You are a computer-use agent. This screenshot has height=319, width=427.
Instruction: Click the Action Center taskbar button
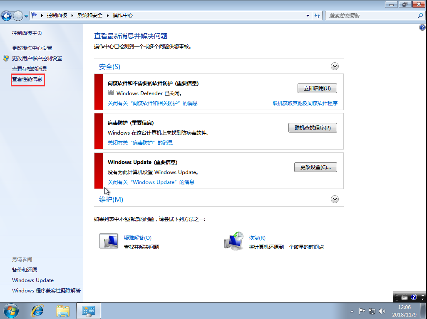(89, 311)
